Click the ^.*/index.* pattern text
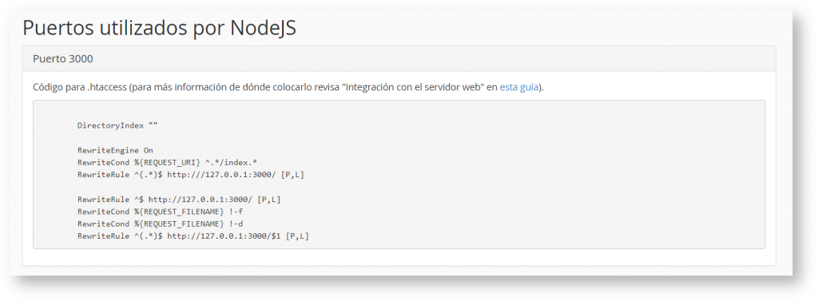Screen dimensions: 818x301 coord(231,162)
